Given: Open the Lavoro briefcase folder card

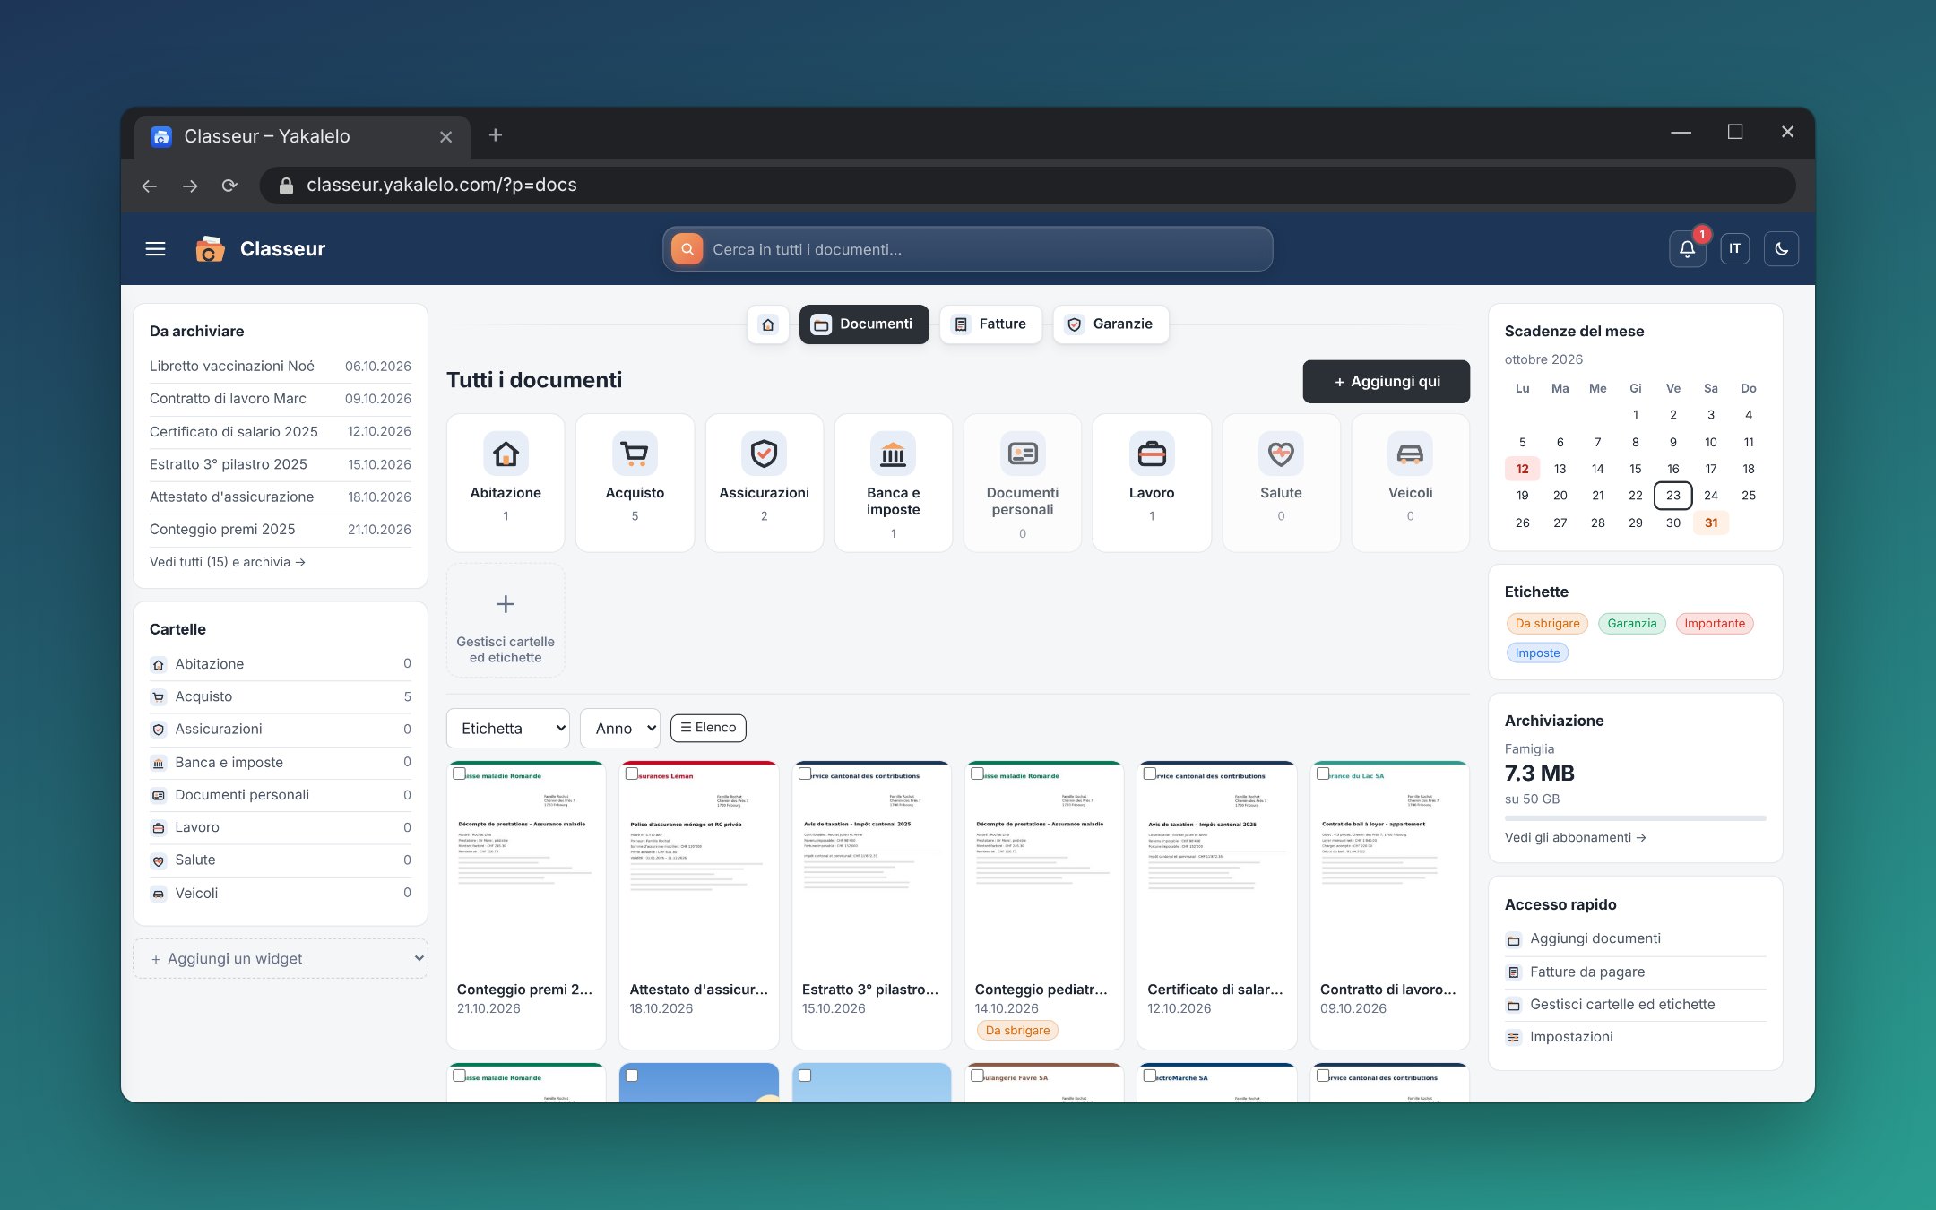Looking at the screenshot, I should (x=1151, y=482).
